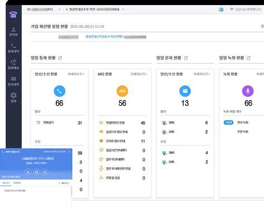This screenshot has height=208, width=264.
Task: Open 설정 settings gear in sidebar
Action: 13,98
